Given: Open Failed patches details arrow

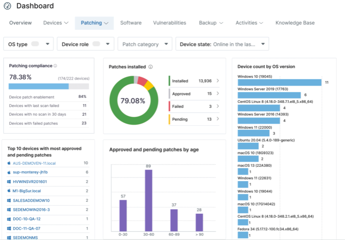Looking at the screenshot, I should coord(218,106).
